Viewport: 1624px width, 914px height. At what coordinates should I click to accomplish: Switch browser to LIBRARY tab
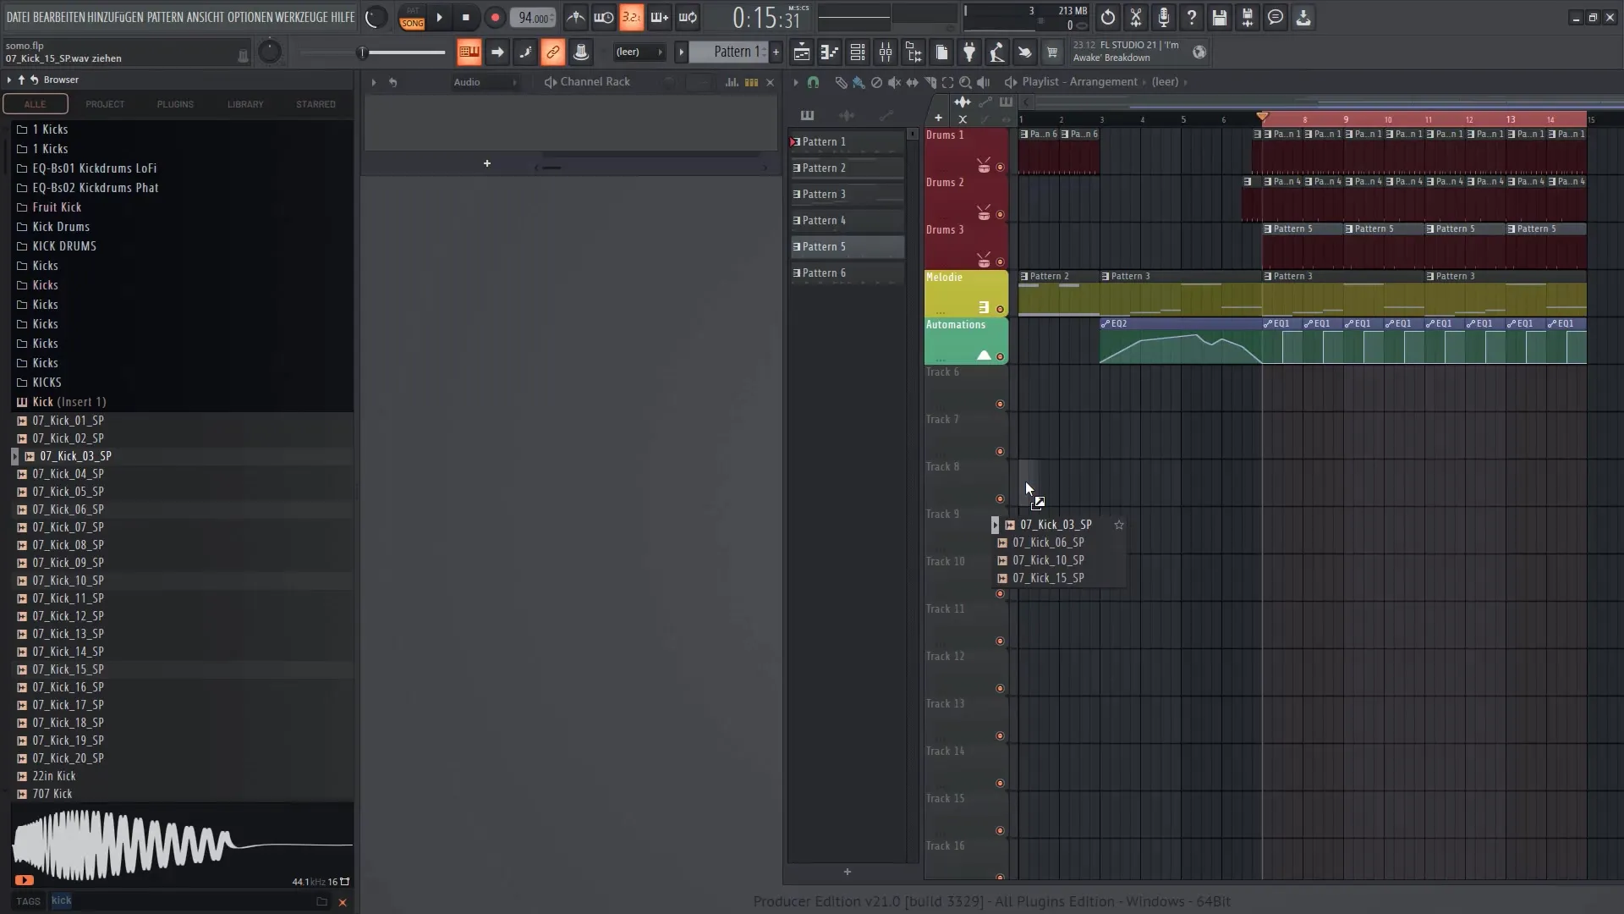245,104
